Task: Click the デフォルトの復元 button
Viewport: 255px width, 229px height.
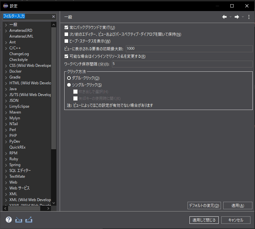Action: 204,205
